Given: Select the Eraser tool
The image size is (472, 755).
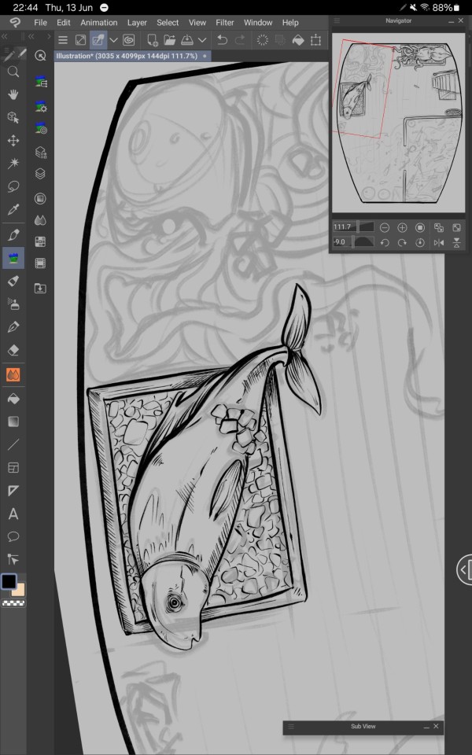Looking at the screenshot, I should [x=13, y=350].
